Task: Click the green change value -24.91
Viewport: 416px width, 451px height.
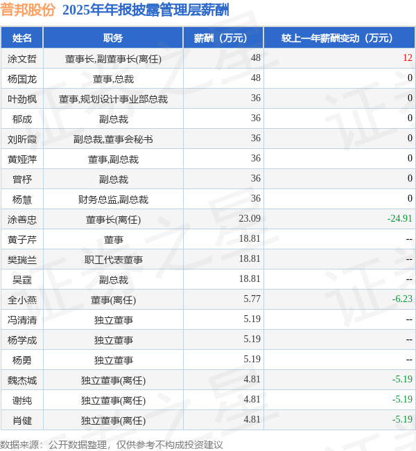Action: point(400,218)
